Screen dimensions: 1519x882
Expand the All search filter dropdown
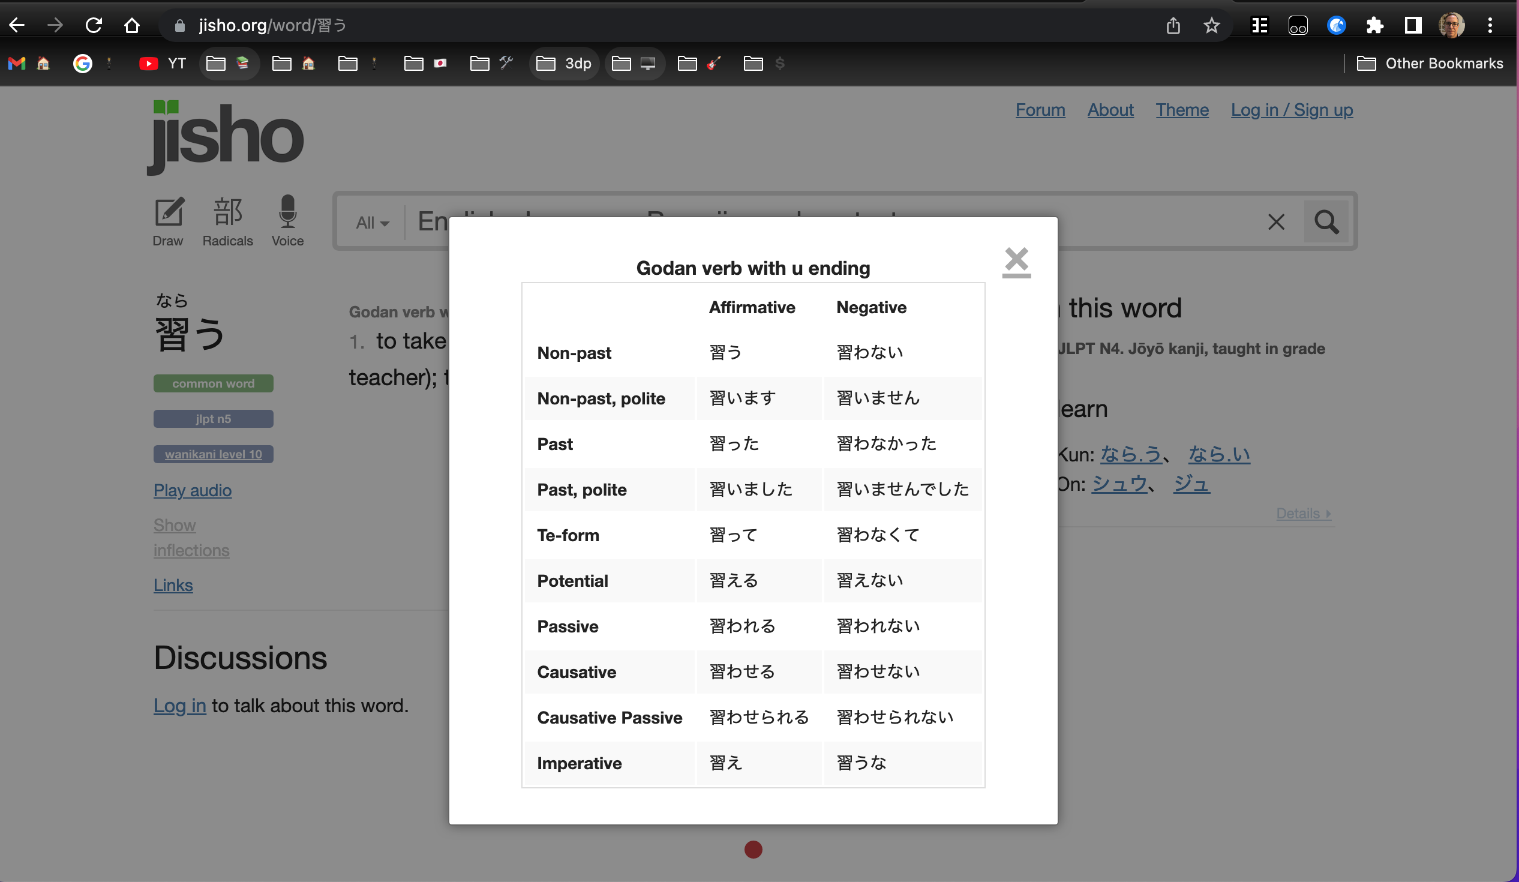372,223
